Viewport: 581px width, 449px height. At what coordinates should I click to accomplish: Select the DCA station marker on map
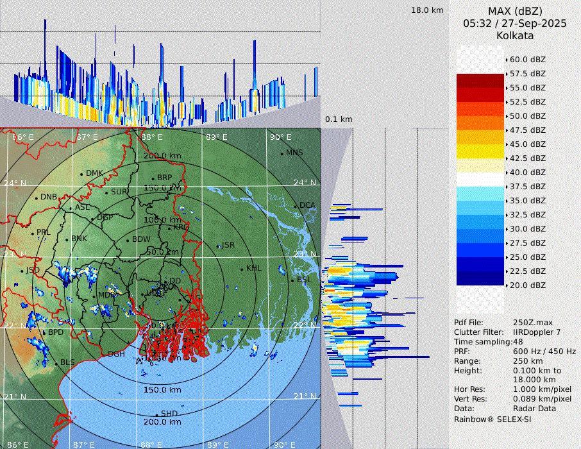click(x=296, y=206)
